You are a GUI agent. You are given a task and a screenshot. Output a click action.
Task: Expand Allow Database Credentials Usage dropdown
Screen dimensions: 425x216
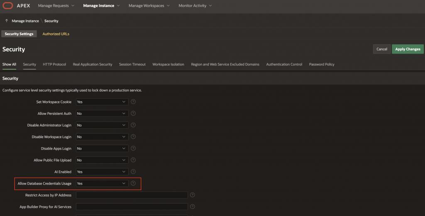(102, 183)
